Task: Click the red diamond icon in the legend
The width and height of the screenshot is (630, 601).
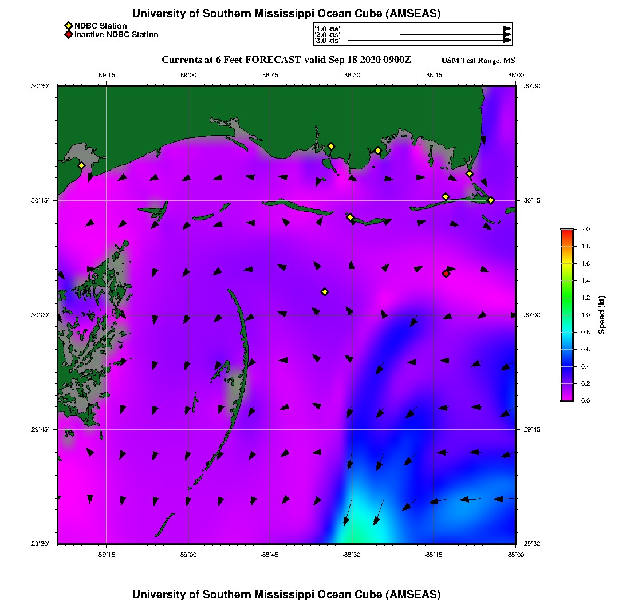Action: click(68, 35)
